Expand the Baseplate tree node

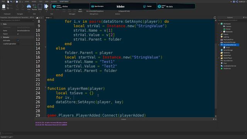click(x=221, y=32)
